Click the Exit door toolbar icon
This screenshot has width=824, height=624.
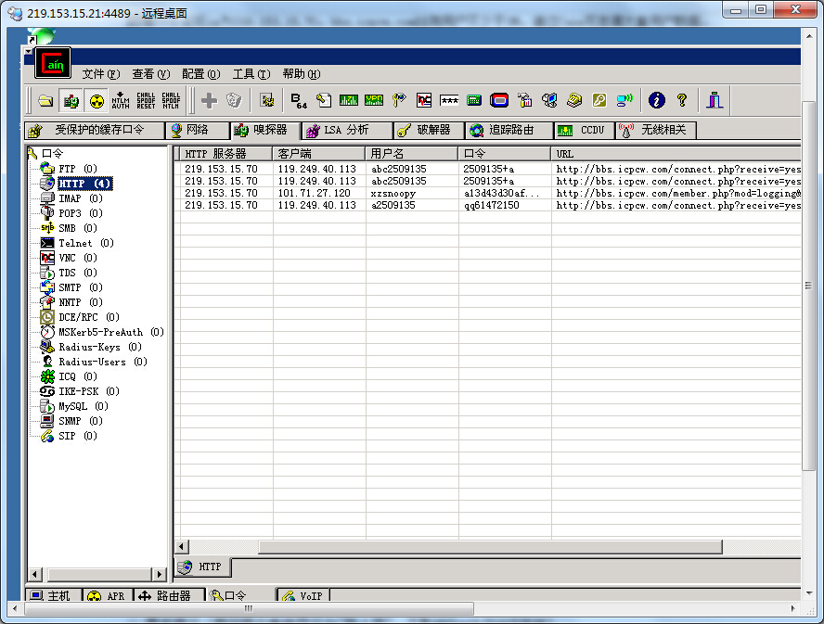pos(715,100)
